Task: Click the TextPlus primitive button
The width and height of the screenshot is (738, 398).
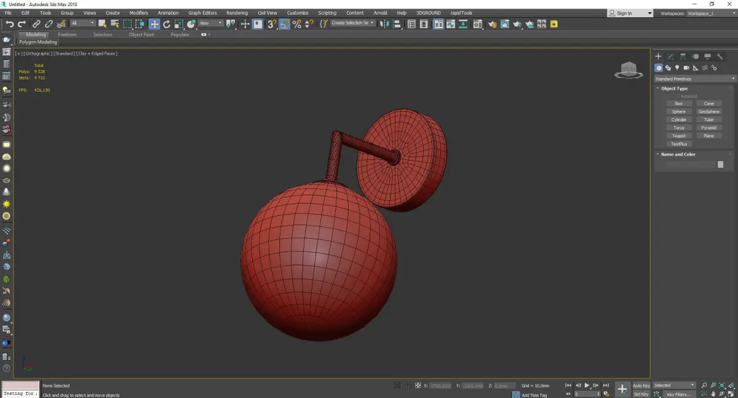Action: (679, 143)
